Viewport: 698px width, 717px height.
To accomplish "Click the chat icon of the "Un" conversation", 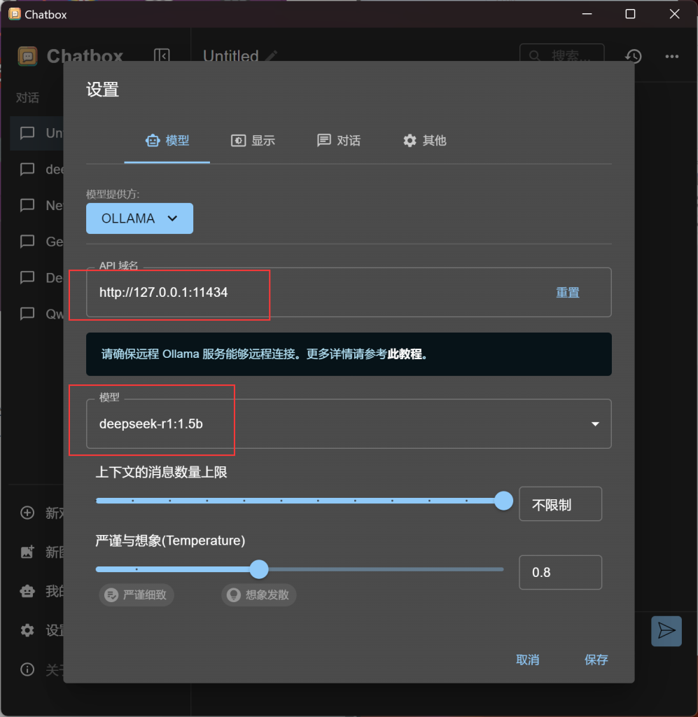I will click(27, 133).
